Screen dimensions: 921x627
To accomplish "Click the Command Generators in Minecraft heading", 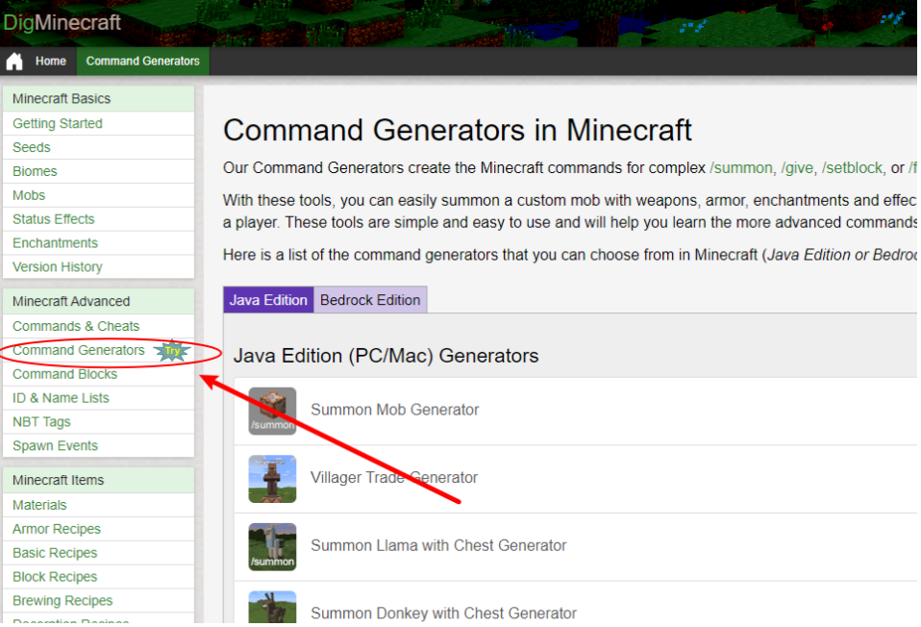I will (x=458, y=130).
